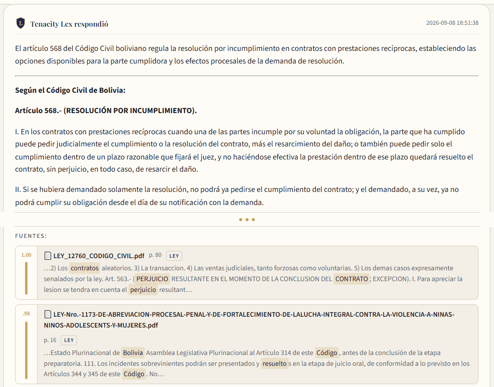494x387 pixels.
Task: Click the paragraph beginning 'I. En los contratos'
Action: [x=244, y=150]
